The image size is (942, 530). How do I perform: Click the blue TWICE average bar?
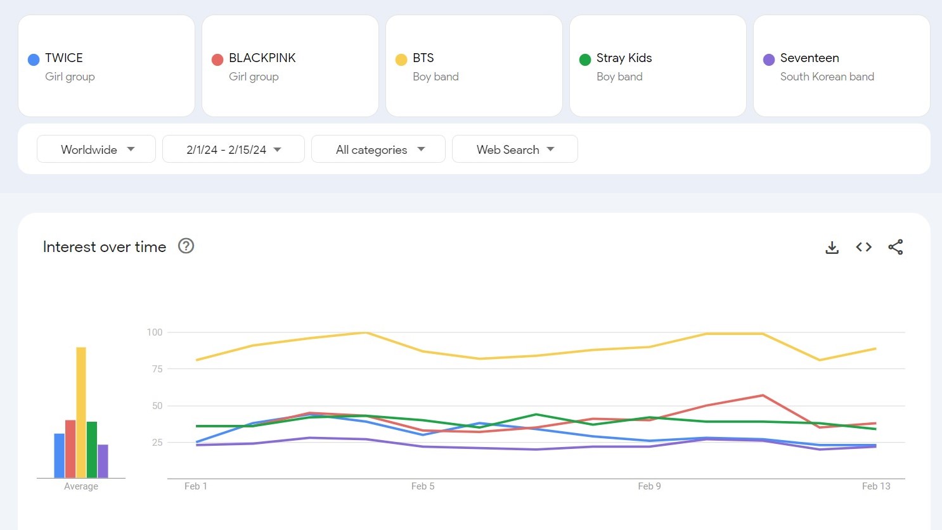click(x=60, y=456)
